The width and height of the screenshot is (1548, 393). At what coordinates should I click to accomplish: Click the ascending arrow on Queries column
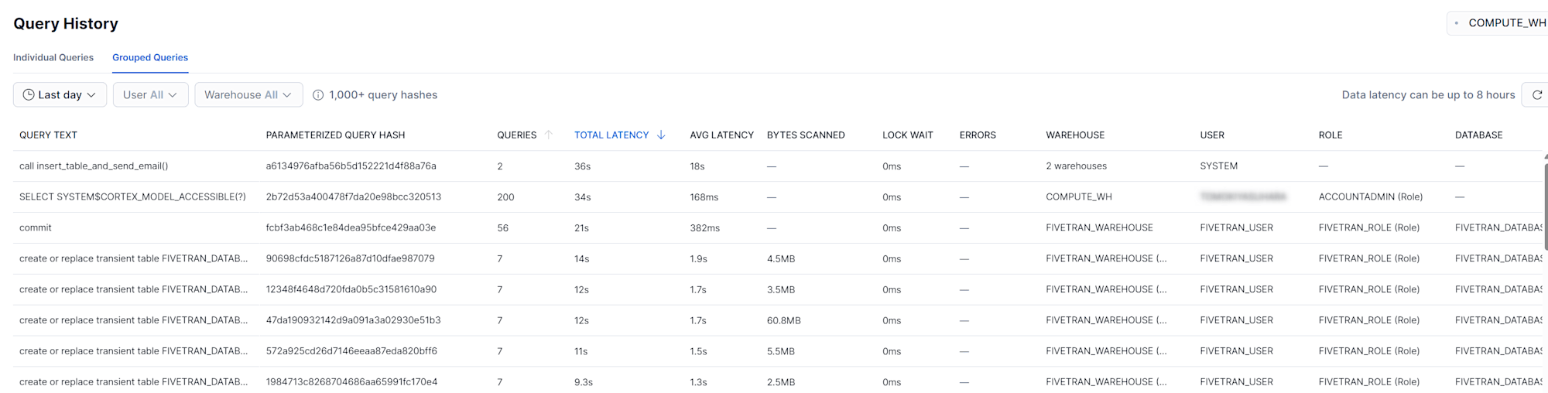pos(549,135)
